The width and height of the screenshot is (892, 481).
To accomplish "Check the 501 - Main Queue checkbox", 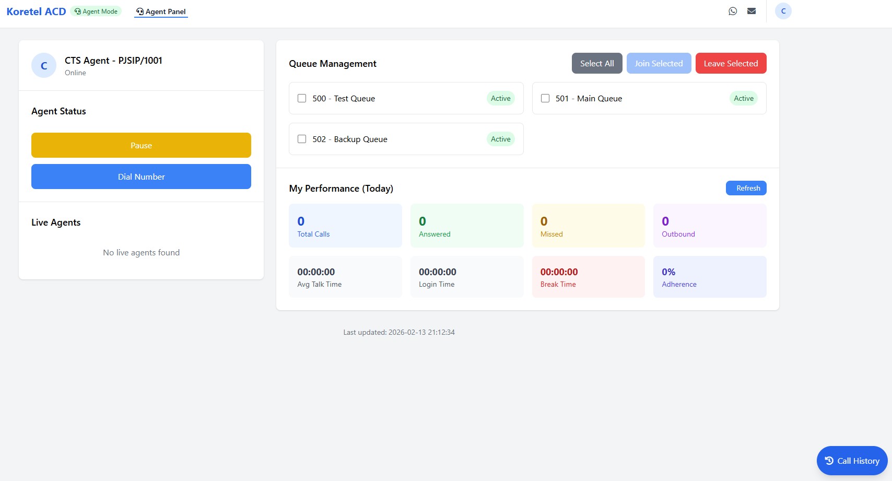I will coord(545,98).
